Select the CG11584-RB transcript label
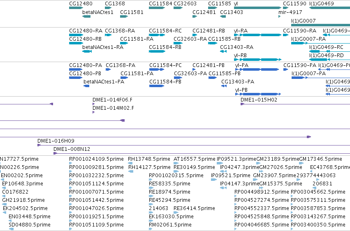 [x=165, y=47]
